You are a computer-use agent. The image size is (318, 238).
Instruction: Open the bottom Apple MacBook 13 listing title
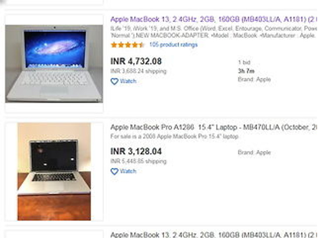214,235
